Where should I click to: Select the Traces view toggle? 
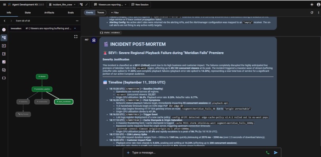point(100,12)
